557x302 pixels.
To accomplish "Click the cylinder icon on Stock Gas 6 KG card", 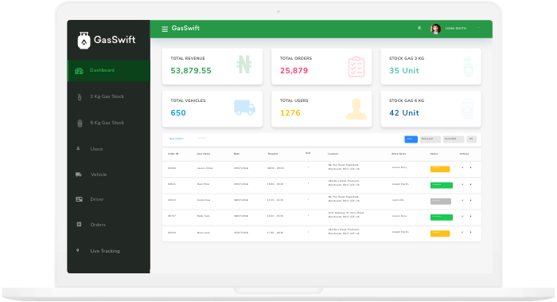I will pyautogui.click(x=468, y=109).
